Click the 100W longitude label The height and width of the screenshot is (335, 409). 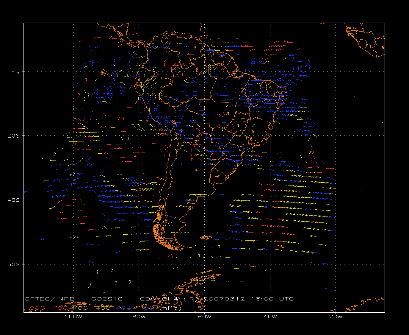point(73,317)
